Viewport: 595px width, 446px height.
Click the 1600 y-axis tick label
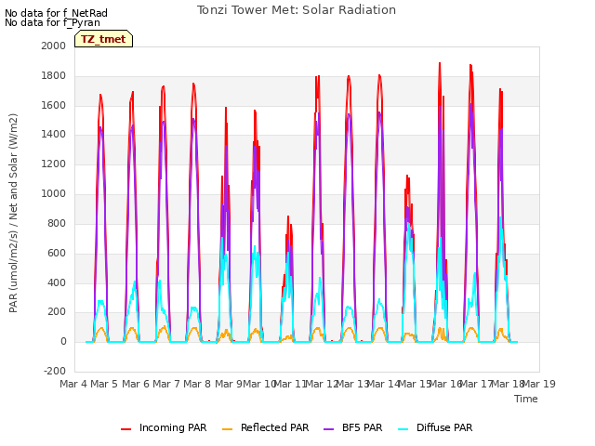[54, 105]
